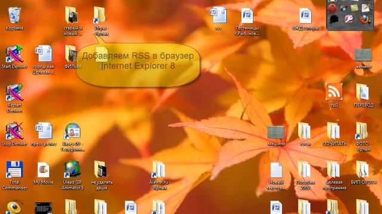Open sticky note in launcher gadget
Image resolution: width=382 pixels, height=214 pixels.
click(354, 8)
